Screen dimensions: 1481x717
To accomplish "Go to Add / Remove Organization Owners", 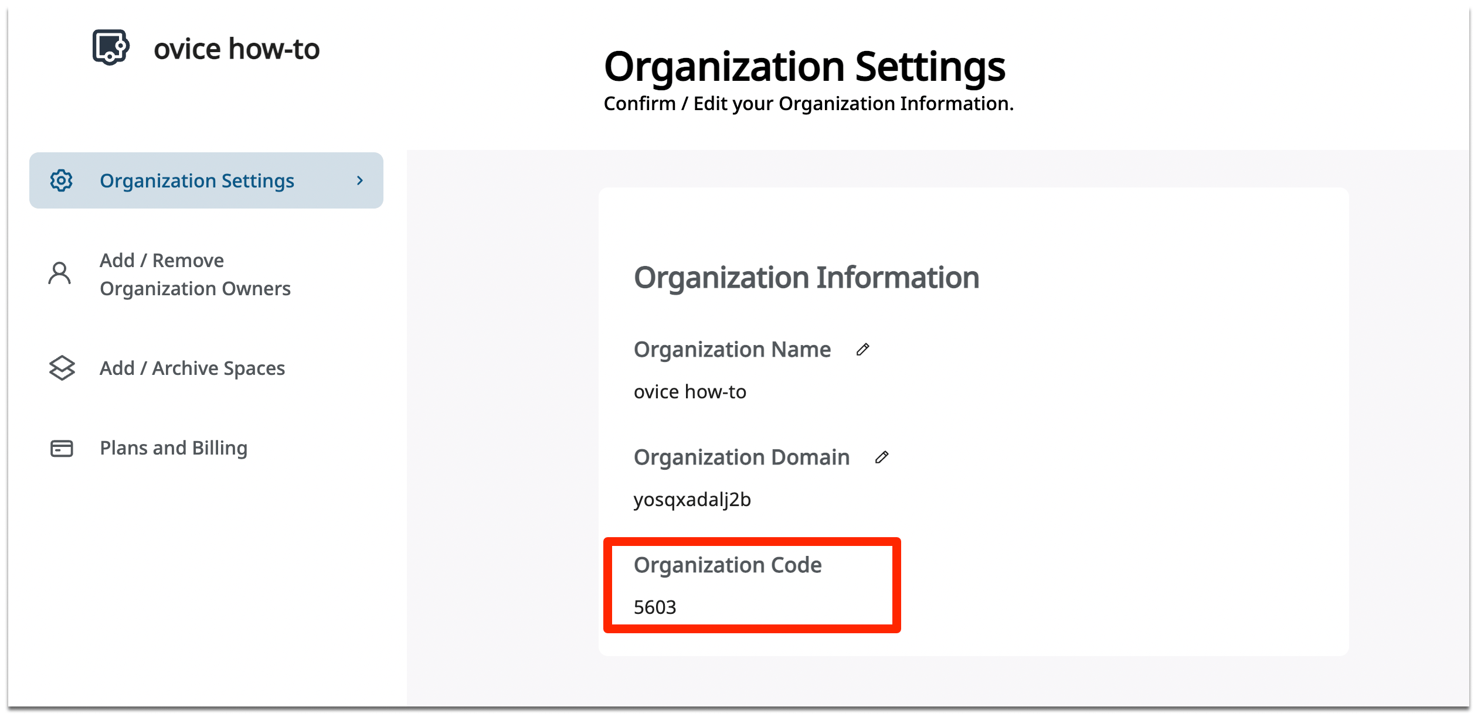I will pos(195,274).
